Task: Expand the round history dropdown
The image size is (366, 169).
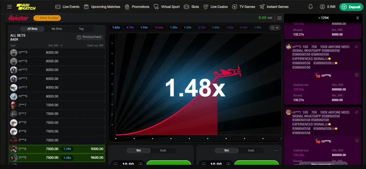Action: click(275, 28)
